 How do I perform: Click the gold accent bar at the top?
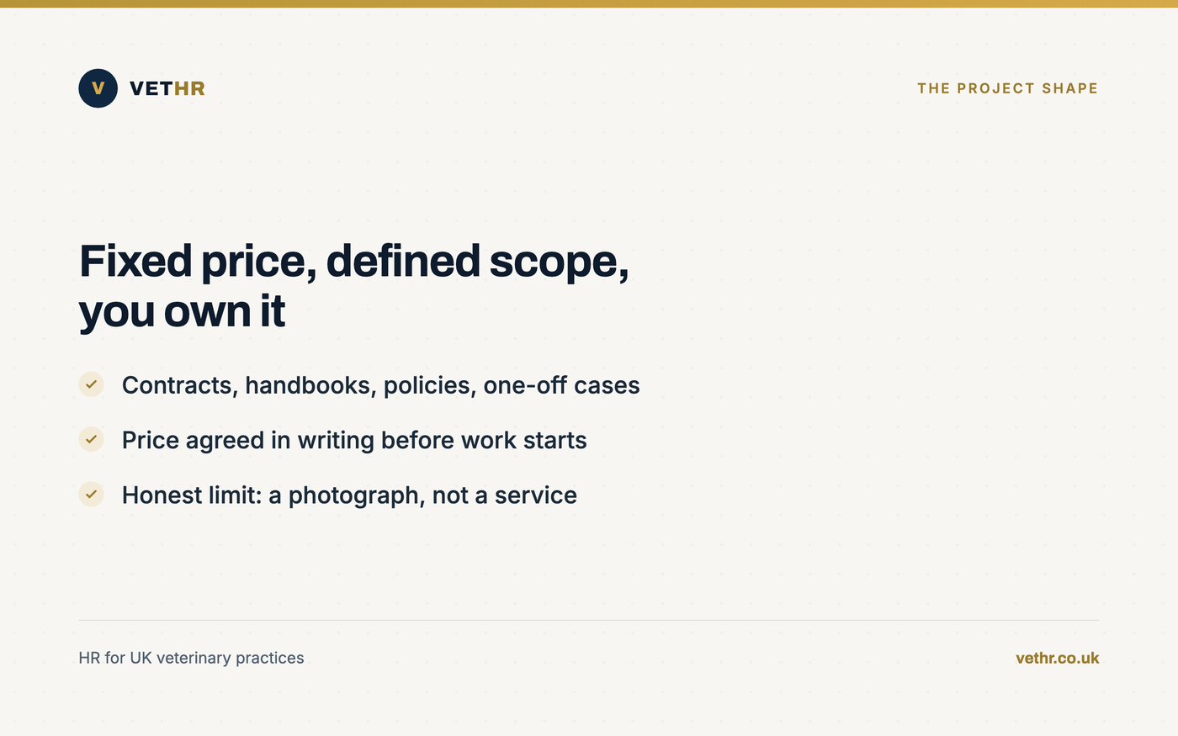point(589,3)
